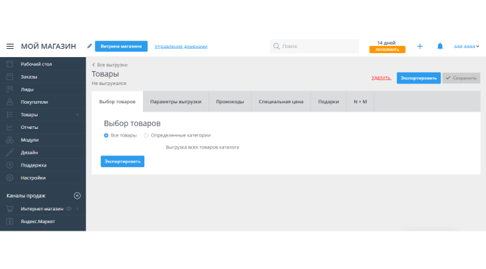Image resolution: width=486 pixels, height=269 pixels.
Task: Expand the Товары sidebar submenu arrow
Action: (x=77, y=115)
